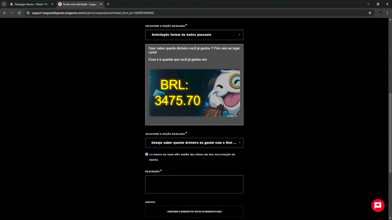Click the text 'Essa é a quantia que você já gastou em'

click(178, 60)
